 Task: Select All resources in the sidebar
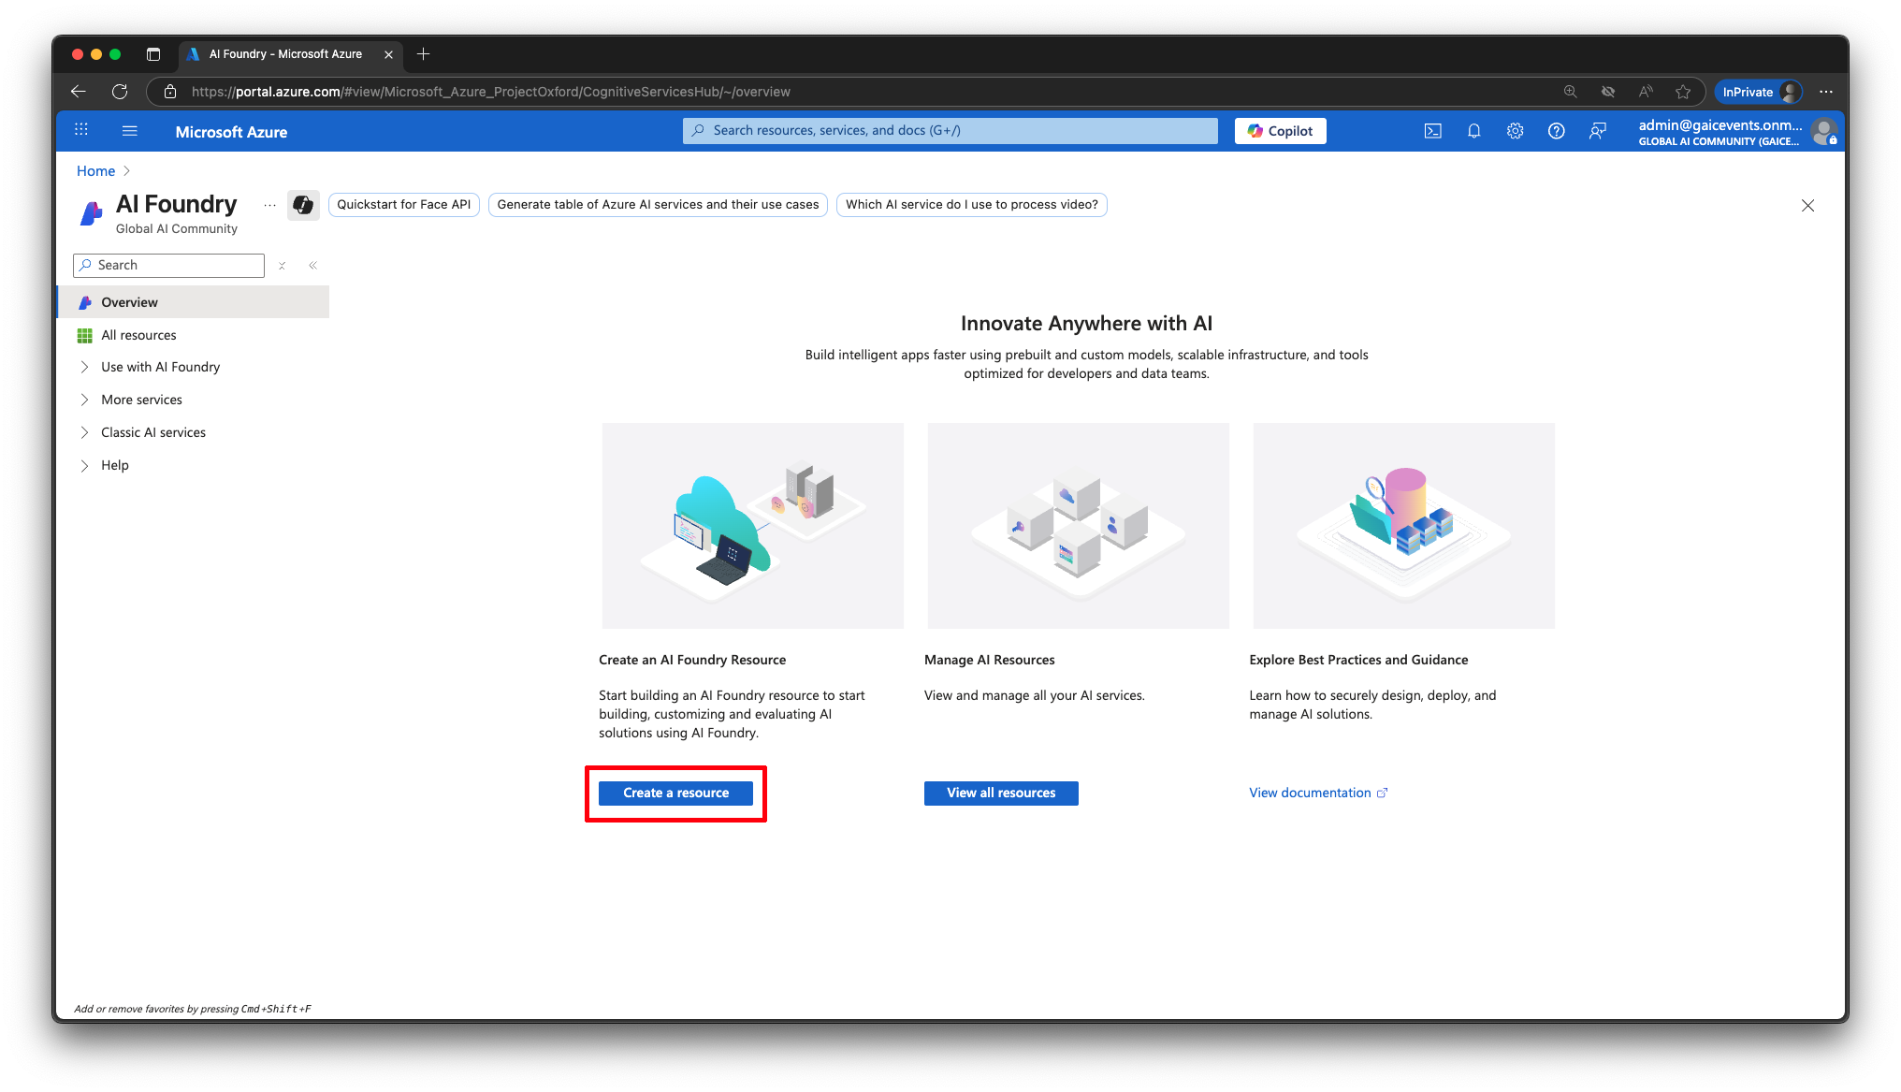(x=138, y=335)
